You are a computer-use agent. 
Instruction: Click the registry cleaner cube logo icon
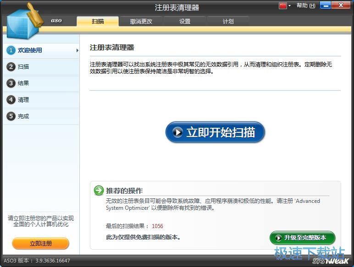pos(25,22)
